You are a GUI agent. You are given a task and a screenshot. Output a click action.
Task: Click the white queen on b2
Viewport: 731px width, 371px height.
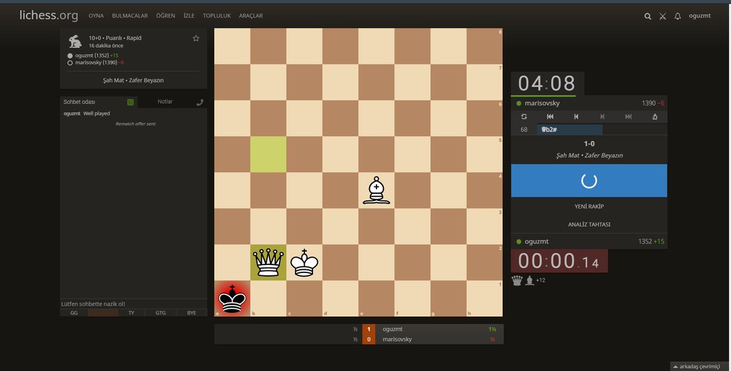tap(268, 263)
